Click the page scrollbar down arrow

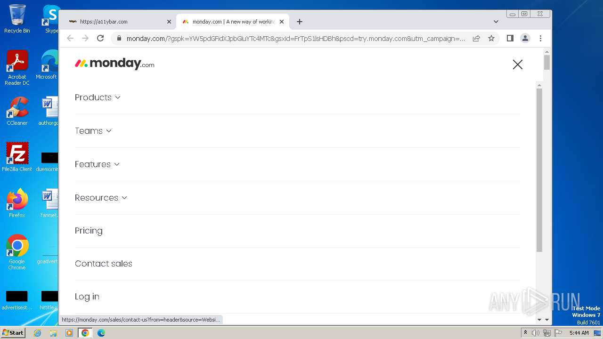click(547, 320)
